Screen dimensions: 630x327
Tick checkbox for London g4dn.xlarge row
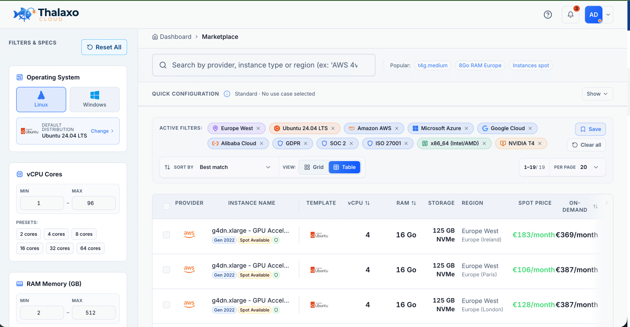click(166, 305)
